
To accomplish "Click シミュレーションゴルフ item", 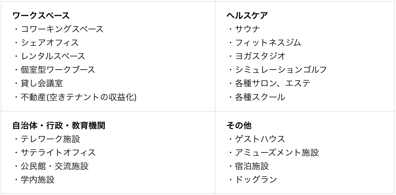I will [x=280, y=70].
